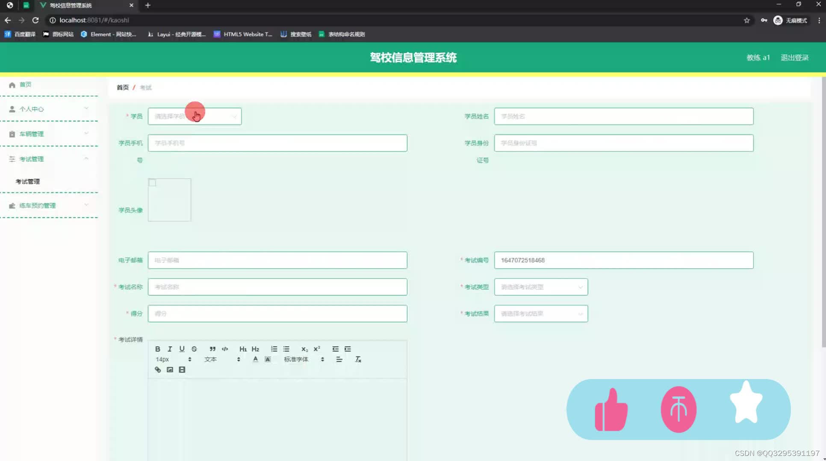Focus the 得分 score input field
Screen dimensions: 826x461
[x=277, y=313]
